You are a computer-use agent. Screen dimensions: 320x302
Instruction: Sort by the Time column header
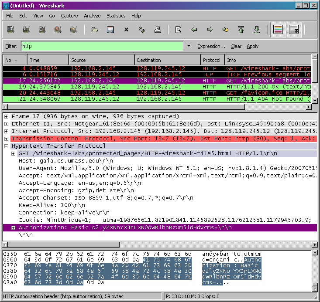click(48, 60)
